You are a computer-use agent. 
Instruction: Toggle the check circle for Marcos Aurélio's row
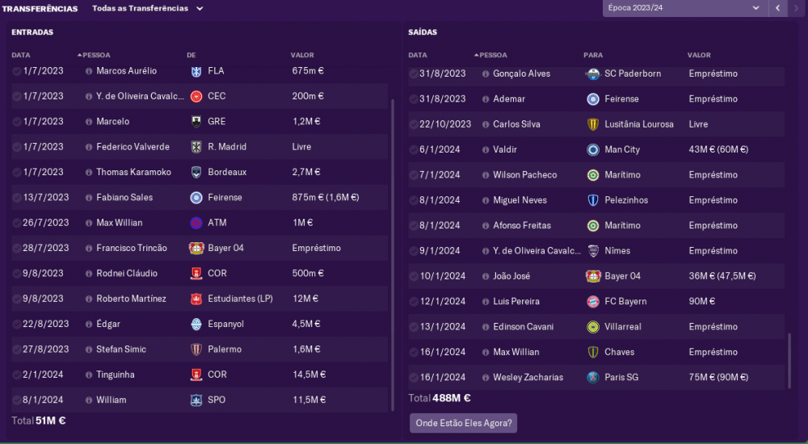(x=17, y=71)
